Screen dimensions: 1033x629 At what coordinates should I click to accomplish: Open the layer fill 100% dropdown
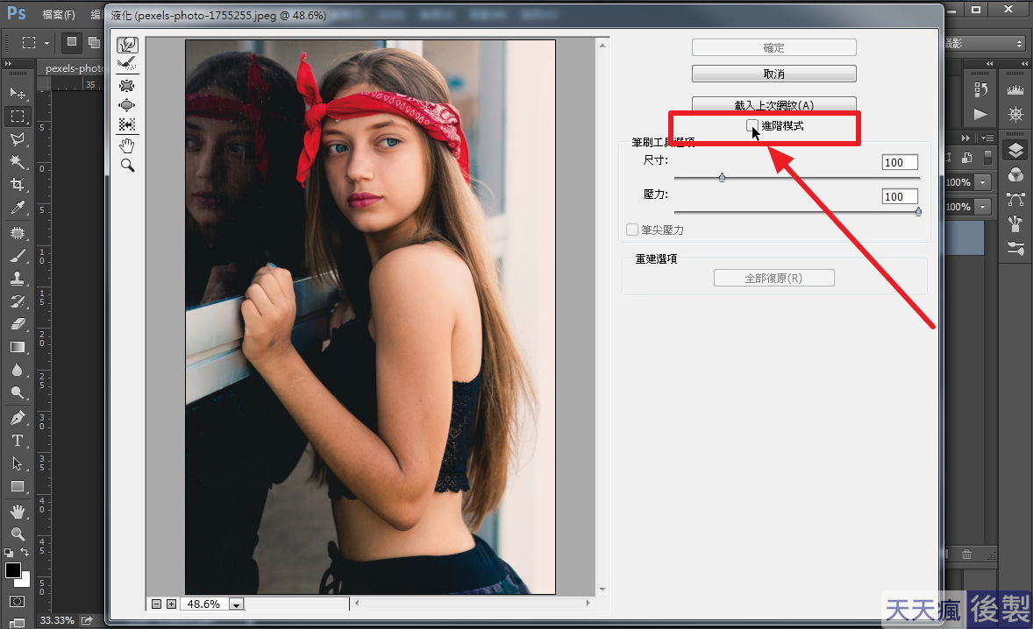tap(983, 207)
